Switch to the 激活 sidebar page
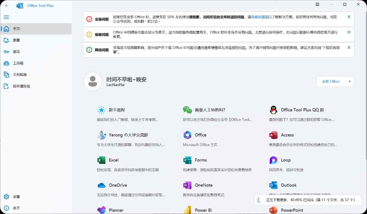The height and width of the screenshot is (214, 367). point(16,52)
